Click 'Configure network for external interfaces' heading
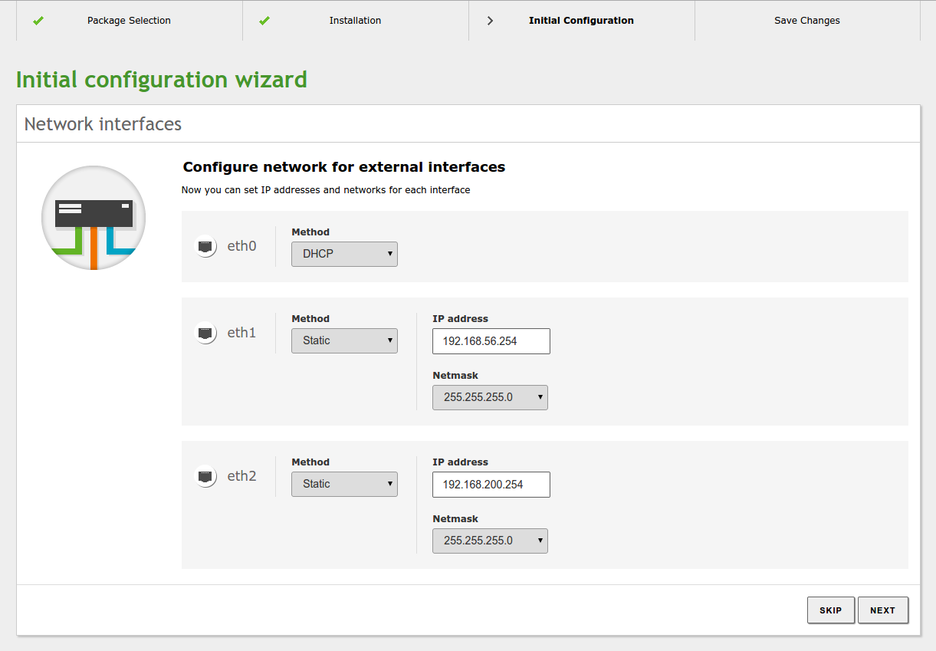The height and width of the screenshot is (651, 936). [x=343, y=166]
